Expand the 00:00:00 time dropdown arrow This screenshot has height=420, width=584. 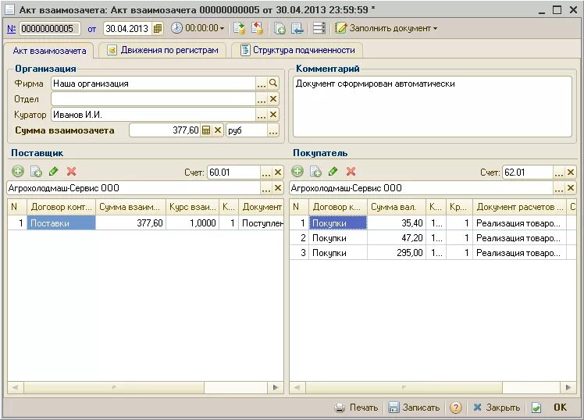[x=222, y=29]
